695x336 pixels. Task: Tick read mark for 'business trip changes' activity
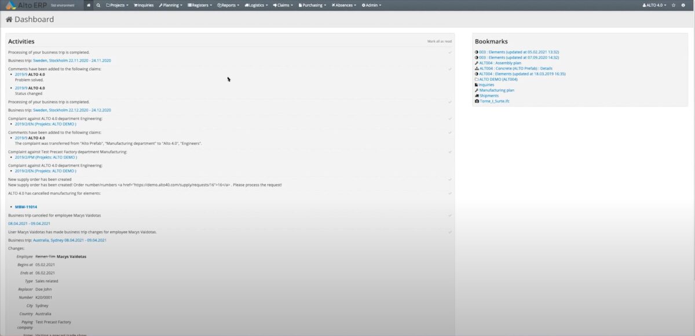click(x=449, y=232)
